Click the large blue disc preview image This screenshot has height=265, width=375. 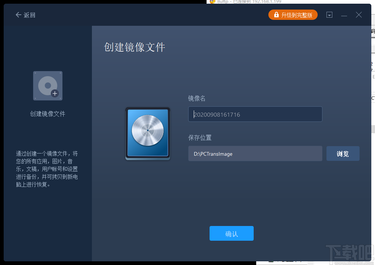(x=147, y=133)
